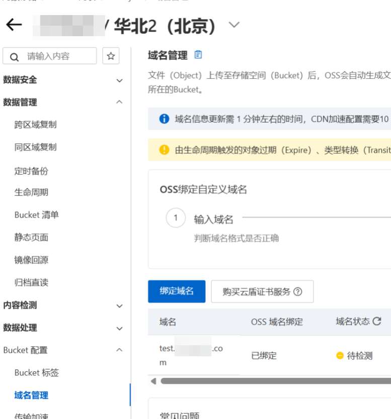This screenshot has width=391, height=419.
Task: Select 静态页面 from the sidebar
Action: click(x=31, y=237)
